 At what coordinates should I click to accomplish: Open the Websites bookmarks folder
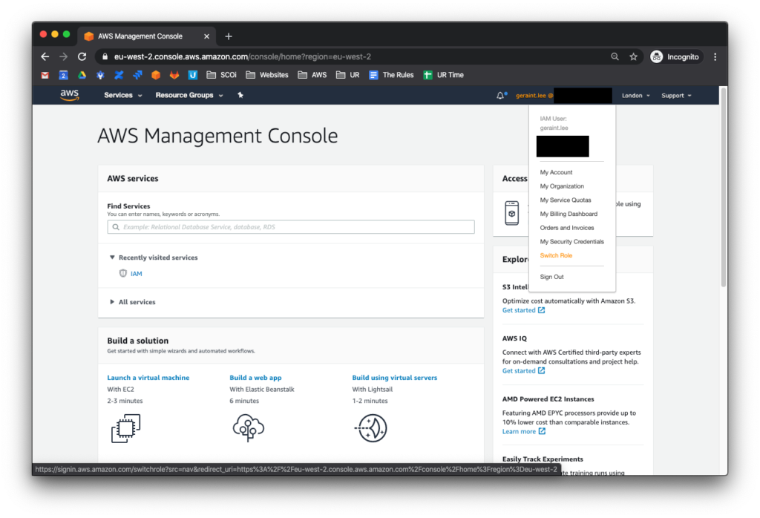[x=267, y=75]
